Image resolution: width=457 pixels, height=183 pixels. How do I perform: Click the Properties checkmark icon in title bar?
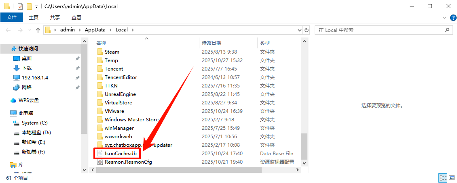click(x=20, y=6)
